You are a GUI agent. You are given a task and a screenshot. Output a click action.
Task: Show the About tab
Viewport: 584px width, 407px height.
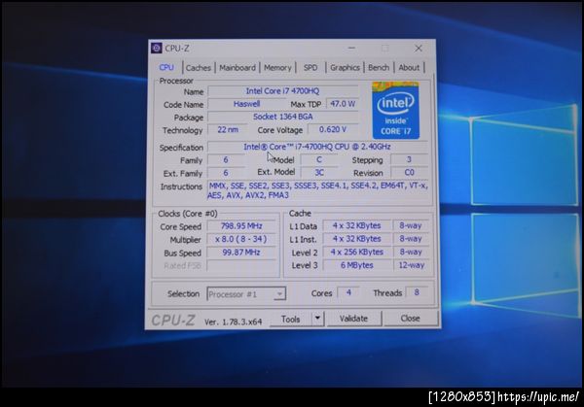click(409, 68)
